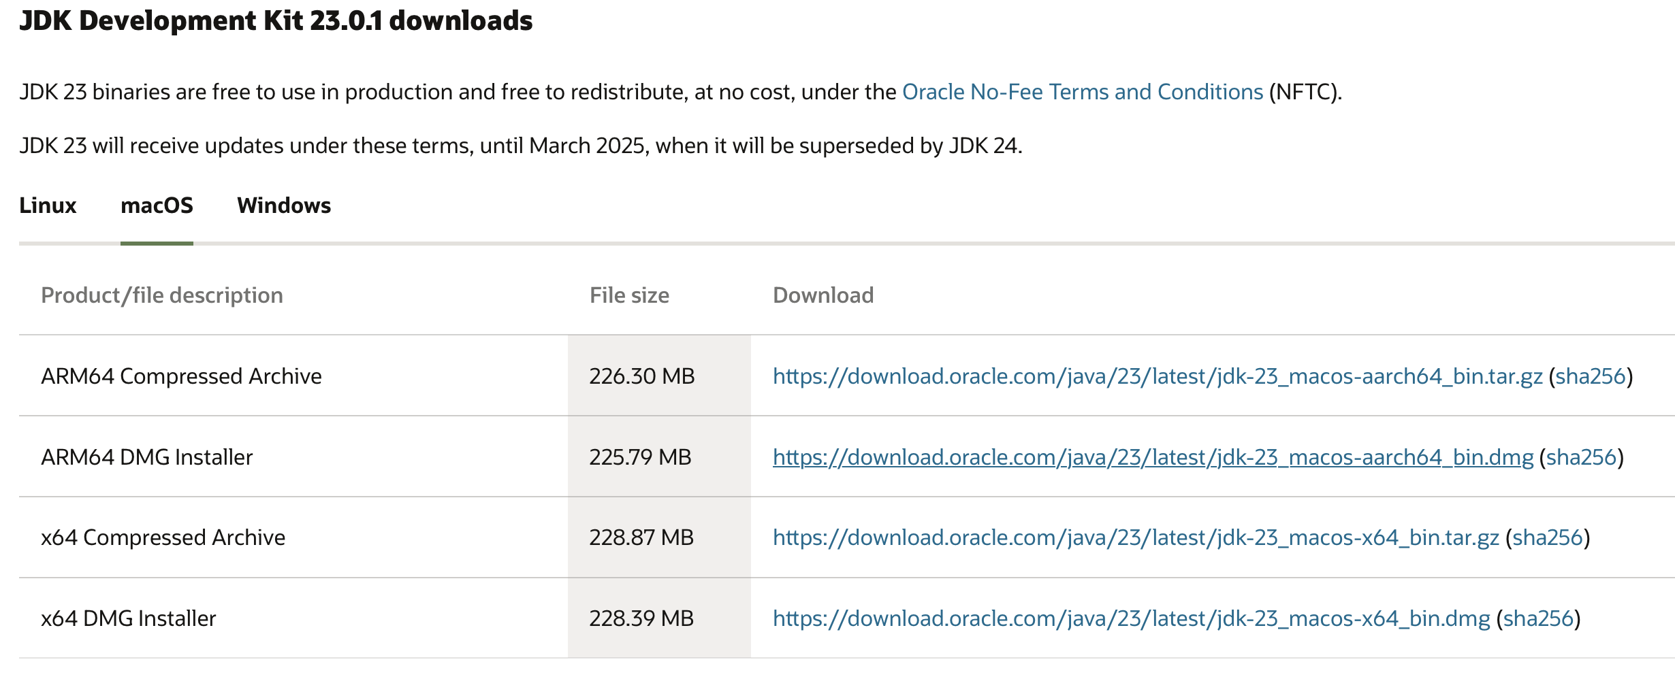The width and height of the screenshot is (1675, 679).
Task: Select the ARM64 DMG Installer description cell
Action: coord(147,457)
